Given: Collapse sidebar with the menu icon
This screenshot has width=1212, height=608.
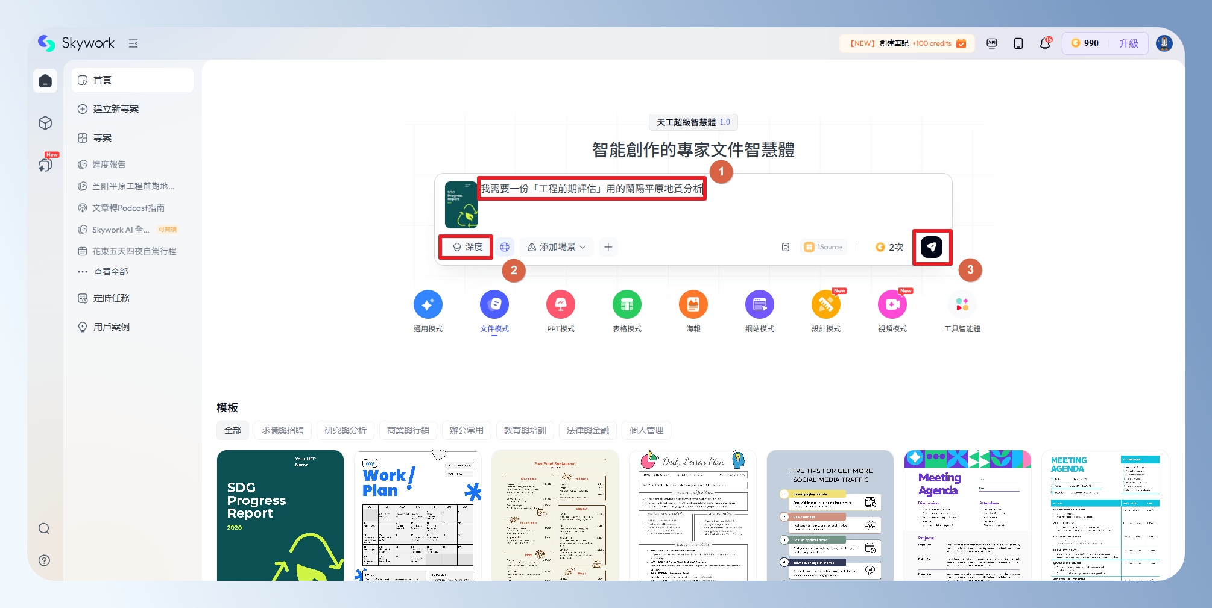Looking at the screenshot, I should [133, 43].
